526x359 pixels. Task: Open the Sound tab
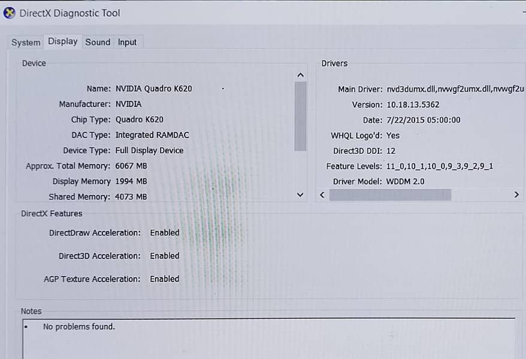point(98,42)
